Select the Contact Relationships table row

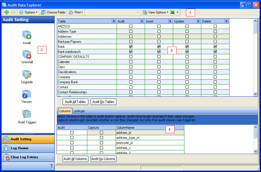[x=87, y=92]
